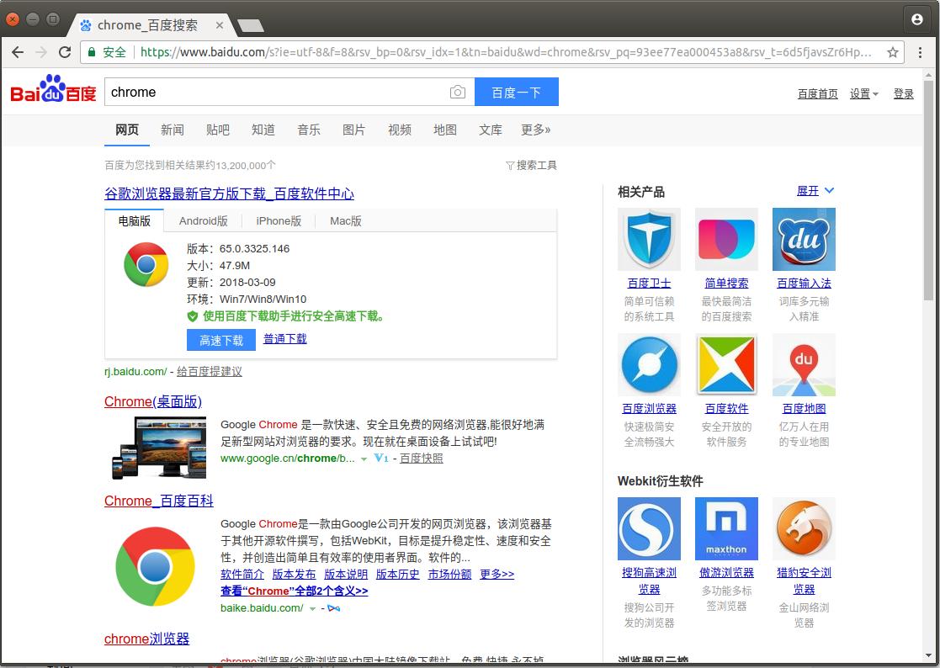Screen dimensions: 940x668
Task: Select the 图片 search category
Action: [354, 130]
